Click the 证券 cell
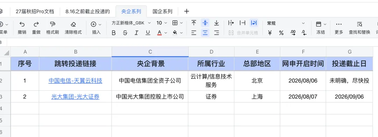This screenshot has height=137, width=378. coord(211,97)
